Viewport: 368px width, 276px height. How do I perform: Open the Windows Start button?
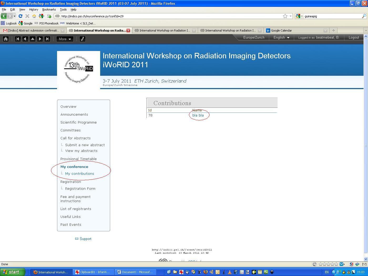coord(13,272)
